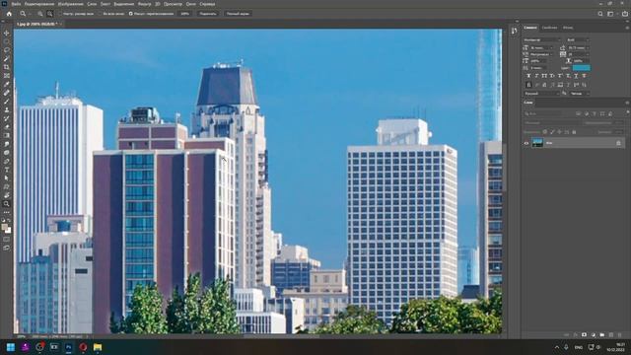Select the Rectangular Marquee tool
This screenshot has height=355, width=631.
7,41
